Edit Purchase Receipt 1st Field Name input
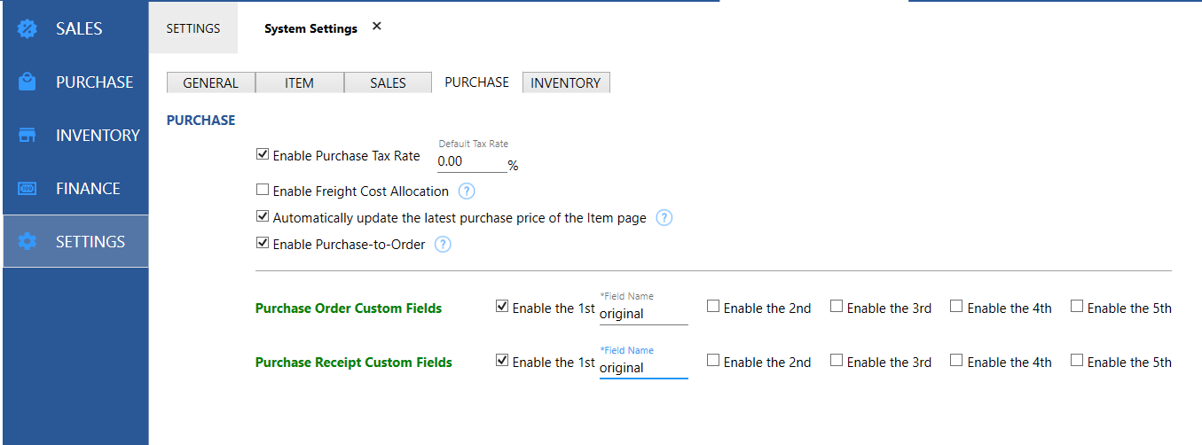The image size is (1202, 445). click(x=643, y=368)
